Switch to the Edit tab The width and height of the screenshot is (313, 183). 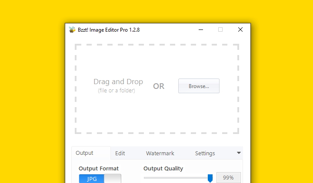tap(120, 153)
